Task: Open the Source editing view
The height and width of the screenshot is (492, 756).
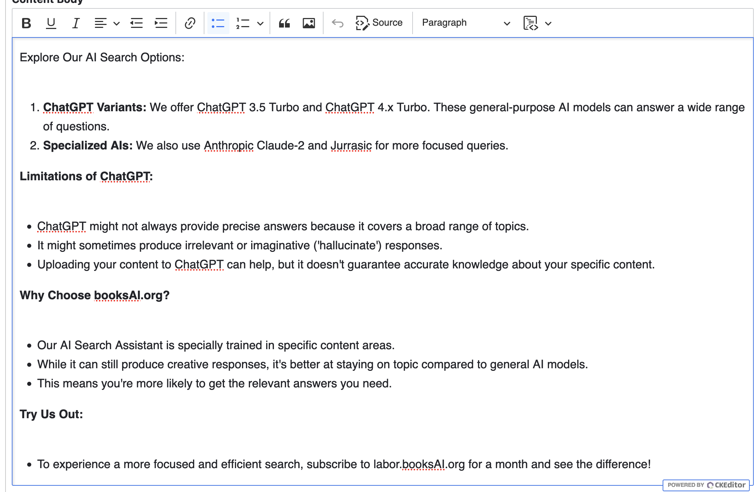Action: [379, 23]
